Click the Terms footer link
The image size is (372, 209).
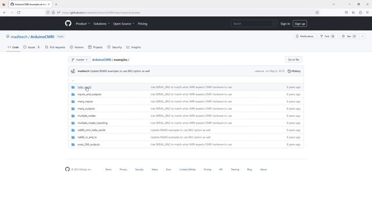point(109,170)
